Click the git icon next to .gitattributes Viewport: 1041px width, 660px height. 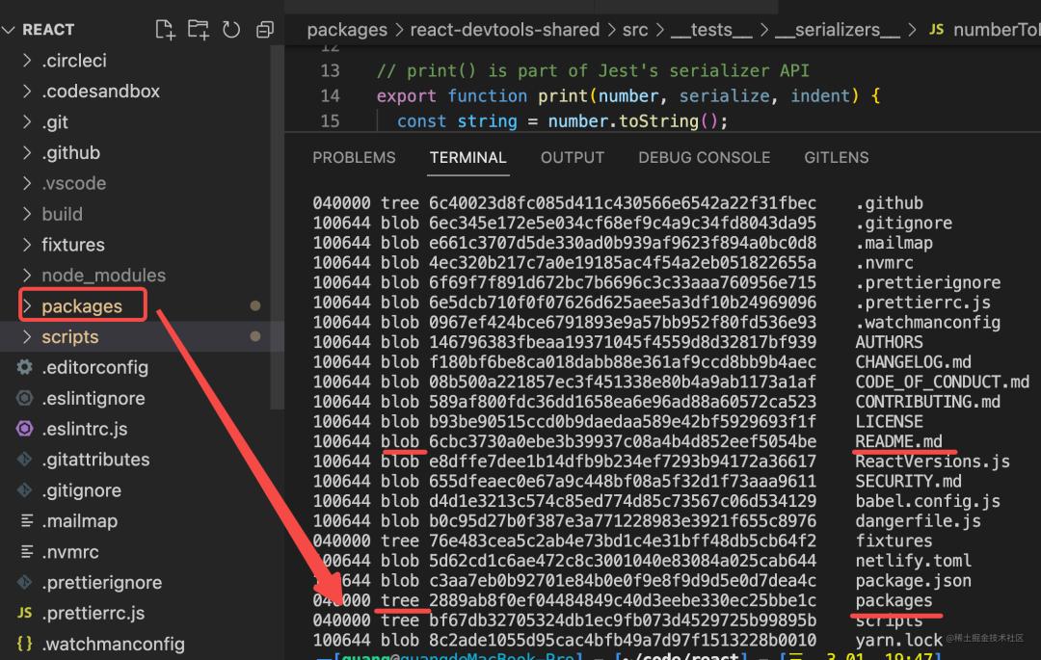24,459
